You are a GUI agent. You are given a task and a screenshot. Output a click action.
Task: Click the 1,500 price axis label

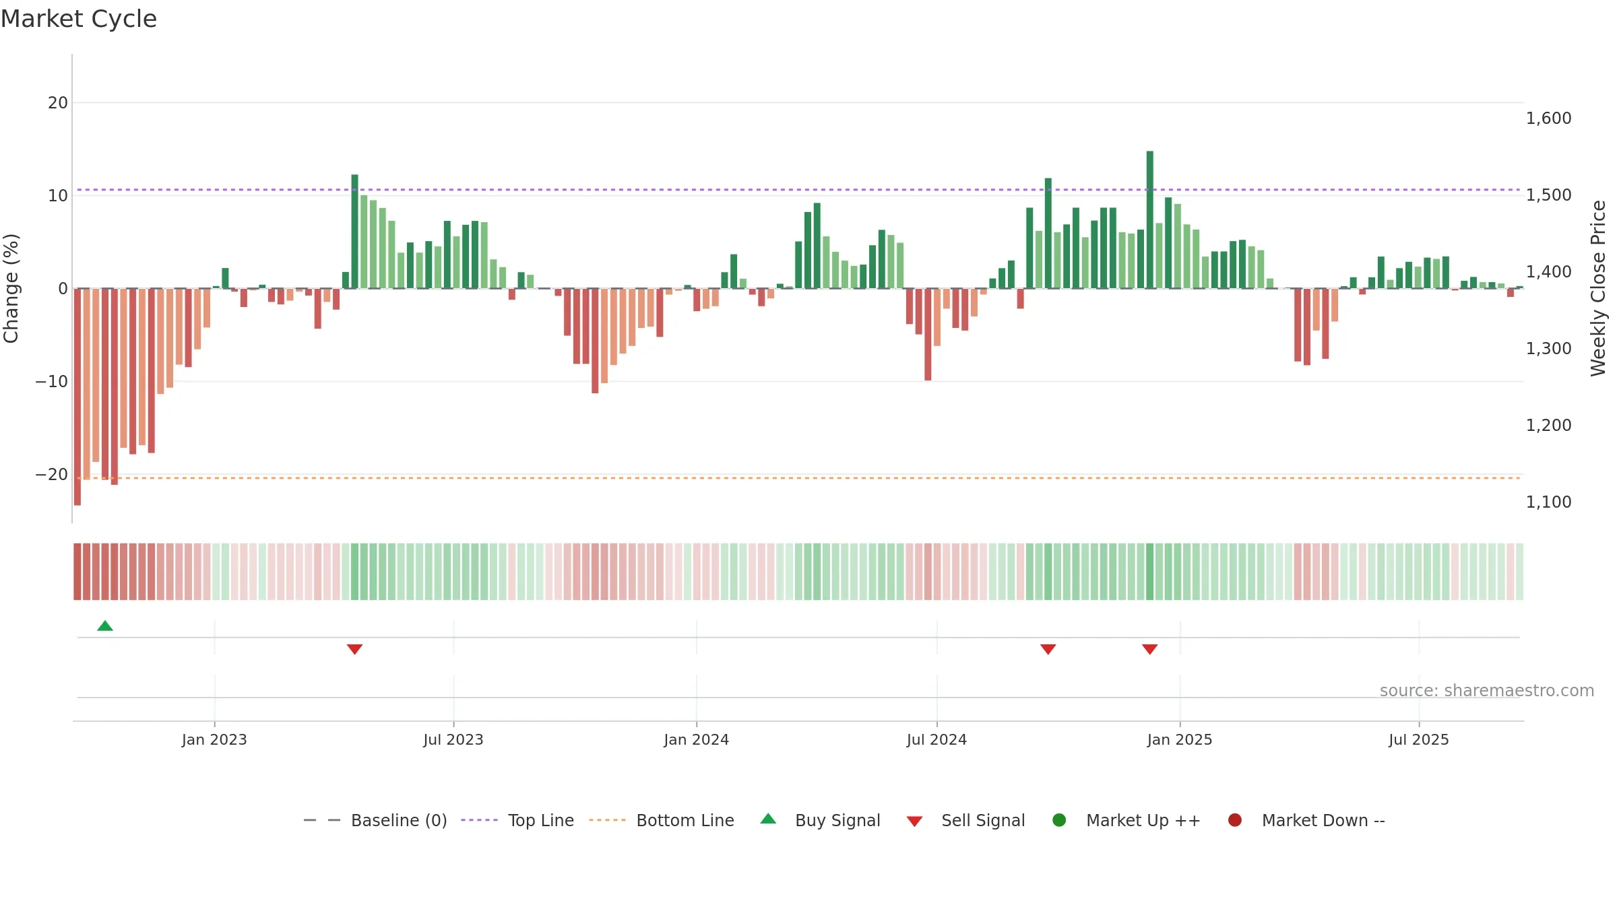[1548, 195]
